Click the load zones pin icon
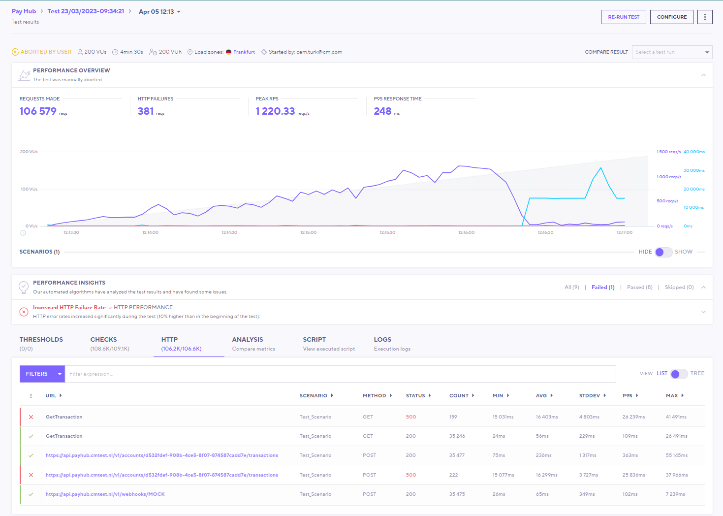Viewport: 723px width, 516px height. 190,52
